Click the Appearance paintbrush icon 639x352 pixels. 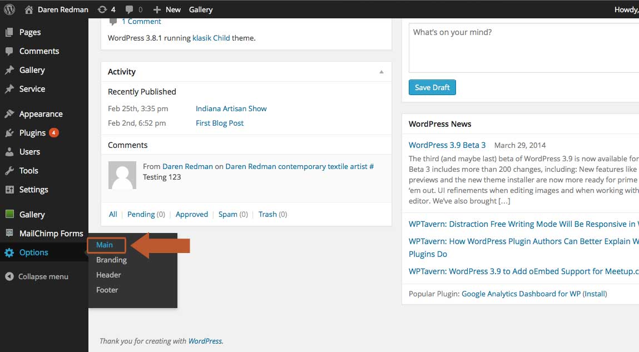[x=9, y=114]
